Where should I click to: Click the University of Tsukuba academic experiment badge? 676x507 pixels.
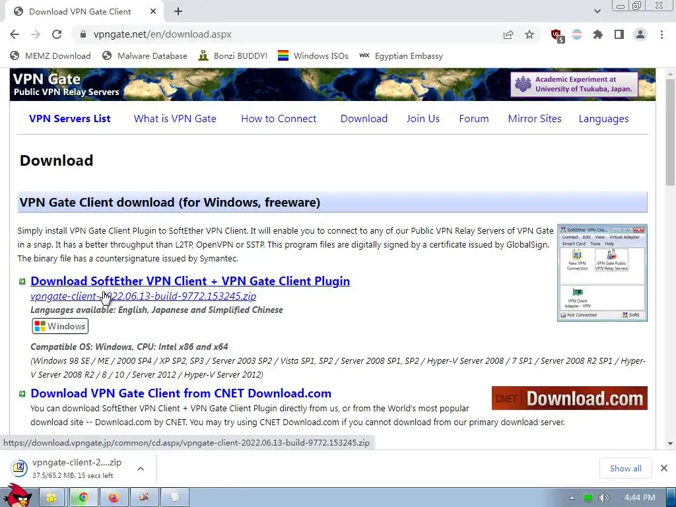pos(574,84)
